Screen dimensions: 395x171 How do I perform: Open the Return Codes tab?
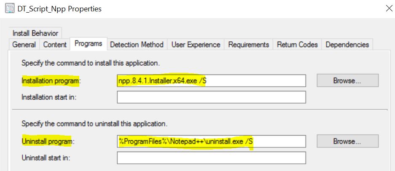click(297, 45)
